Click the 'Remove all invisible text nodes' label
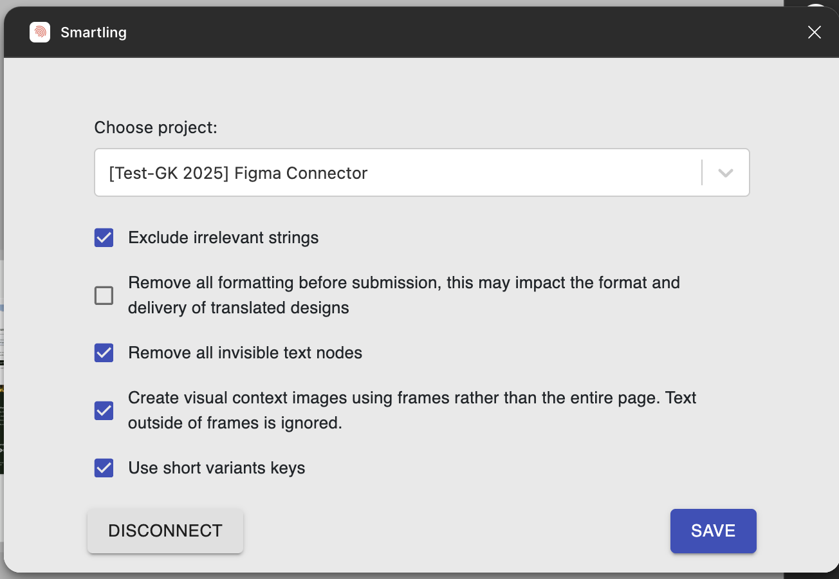The height and width of the screenshot is (579, 839). click(244, 353)
